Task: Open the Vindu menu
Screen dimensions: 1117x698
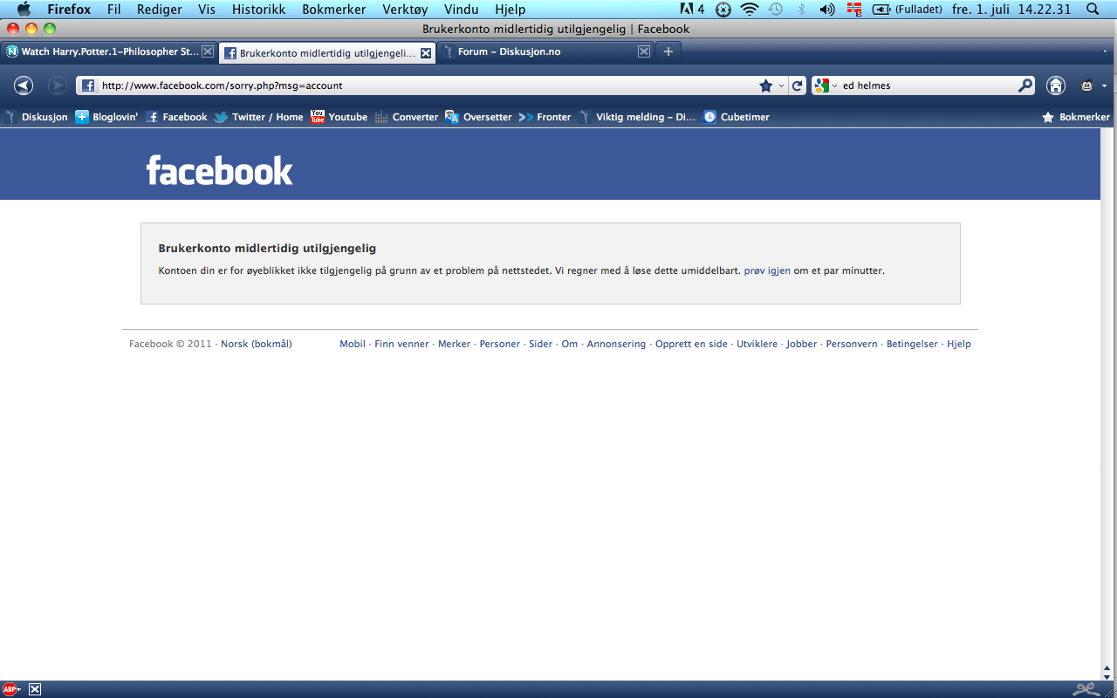Action: (461, 10)
